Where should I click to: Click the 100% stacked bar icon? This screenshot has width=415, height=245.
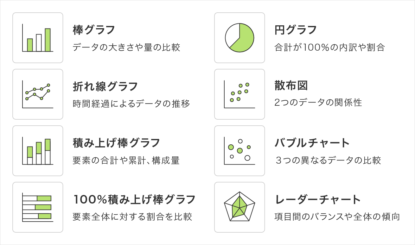[x=38, y=207]
